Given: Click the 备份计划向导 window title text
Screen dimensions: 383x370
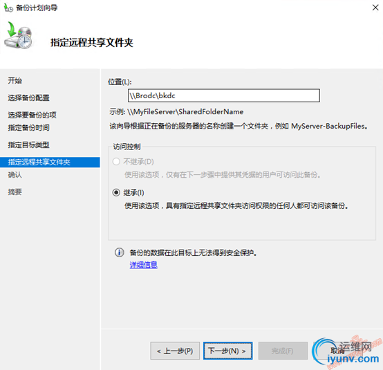Looking at the screenshot, I should (x=37, y=8).
